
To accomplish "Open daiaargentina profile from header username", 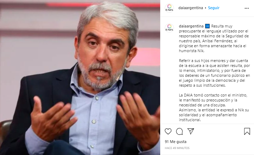I will tap(190, 8).
